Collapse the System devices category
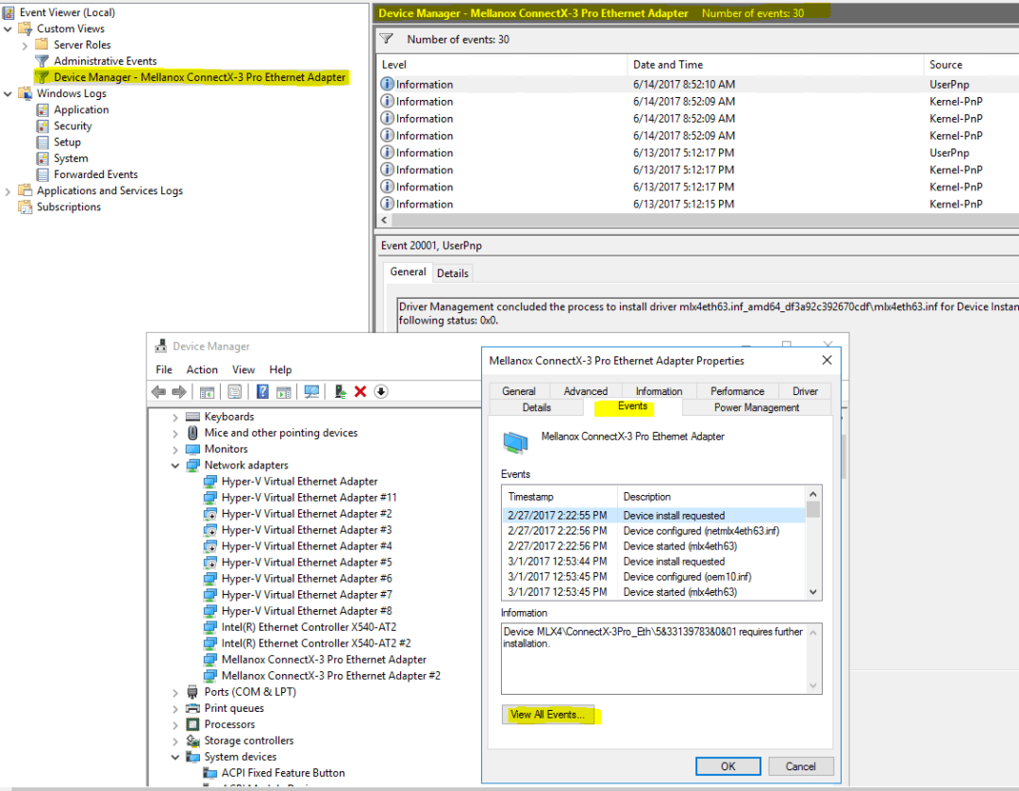1019x791 pixels. coord(175,756)
